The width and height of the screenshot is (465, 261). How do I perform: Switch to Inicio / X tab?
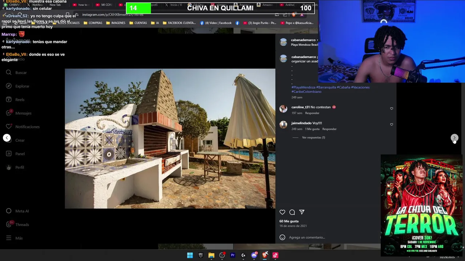point(173,5)
